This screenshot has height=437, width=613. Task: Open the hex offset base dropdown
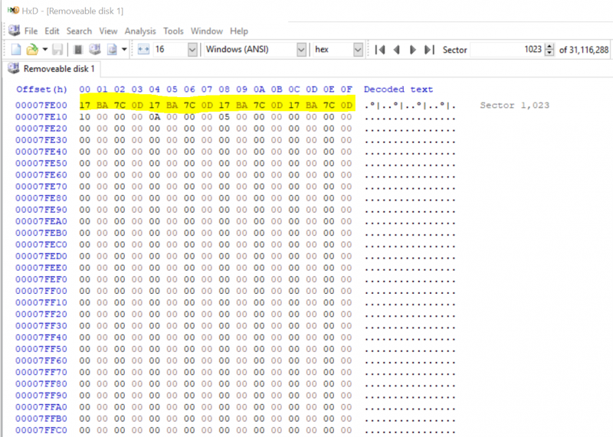click(x=358, y=50)
